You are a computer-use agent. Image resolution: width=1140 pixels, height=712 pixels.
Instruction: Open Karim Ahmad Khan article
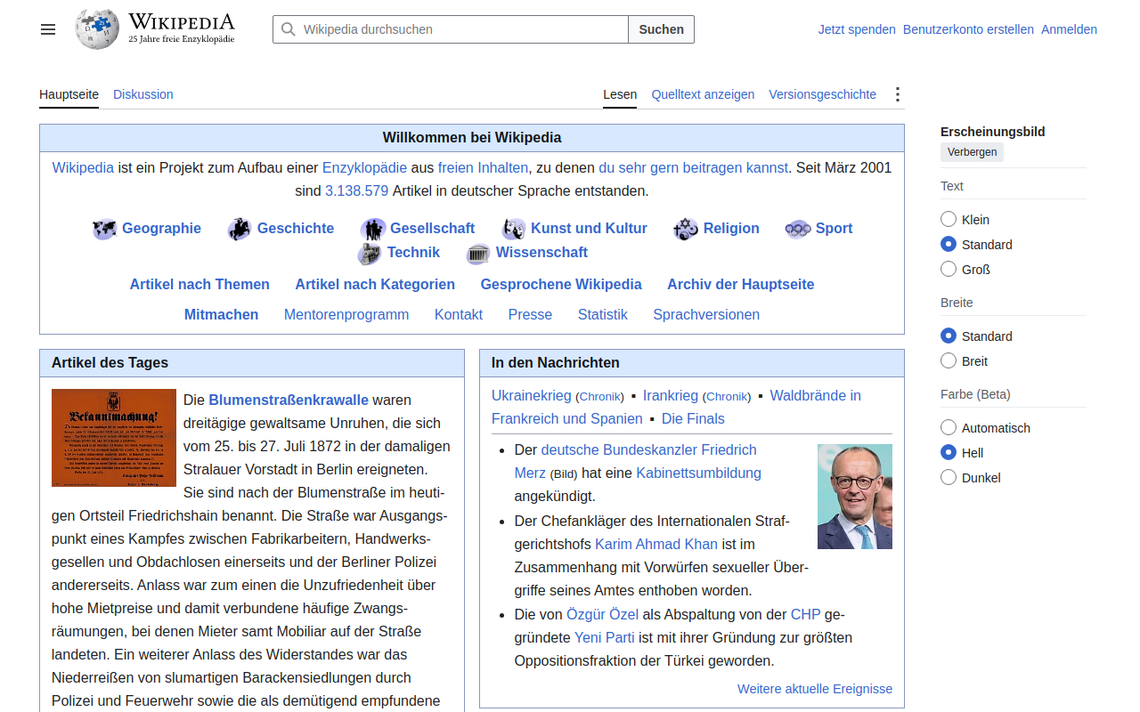click(x=656, y=545)
